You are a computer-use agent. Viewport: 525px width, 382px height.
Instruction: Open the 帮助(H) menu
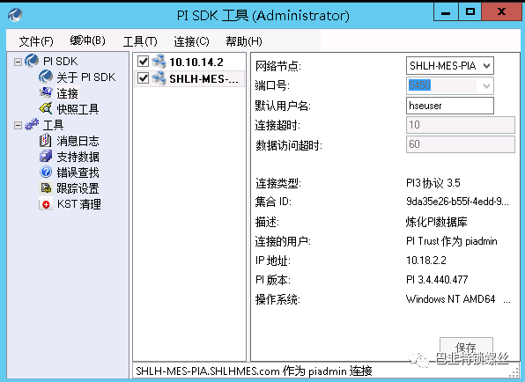point(244,41)
